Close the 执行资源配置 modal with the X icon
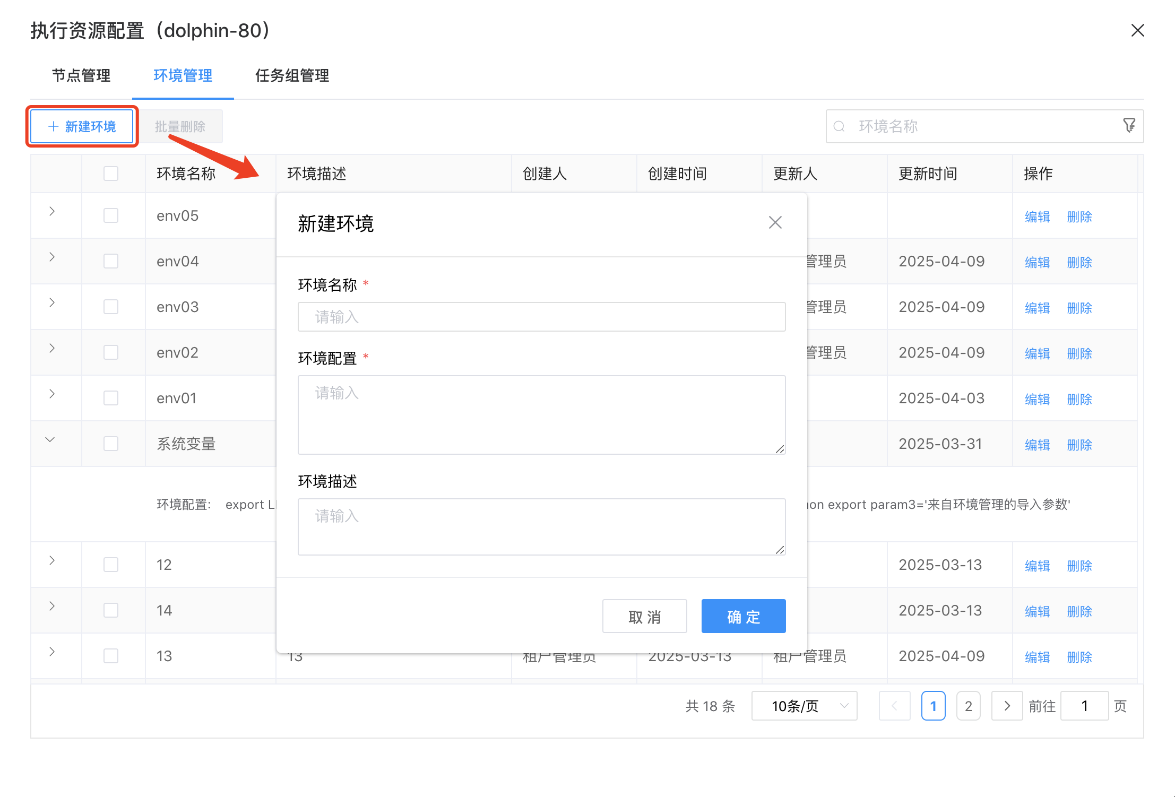The height and width of the screenshot is (797, 1175). click(1138, 30)
